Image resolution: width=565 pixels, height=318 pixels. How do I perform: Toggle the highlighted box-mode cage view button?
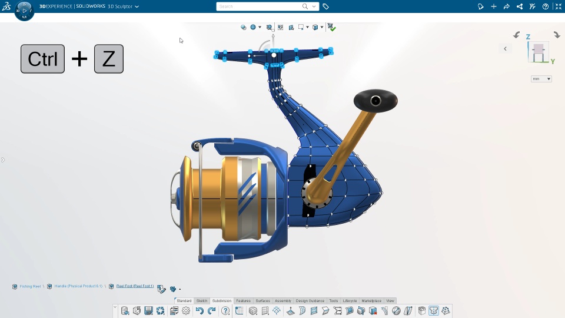(434, 310)
